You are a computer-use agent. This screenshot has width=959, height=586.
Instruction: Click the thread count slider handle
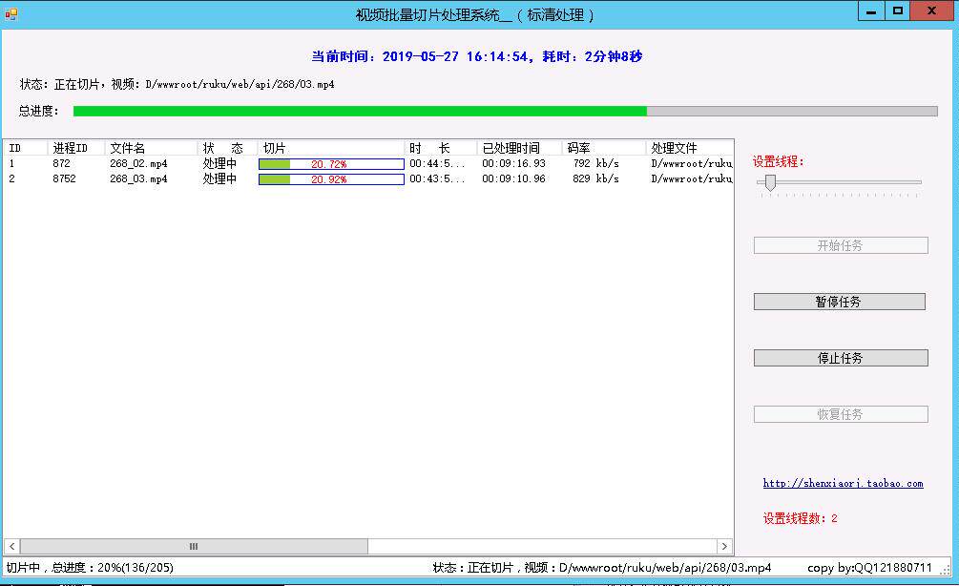tap(771, 182)
